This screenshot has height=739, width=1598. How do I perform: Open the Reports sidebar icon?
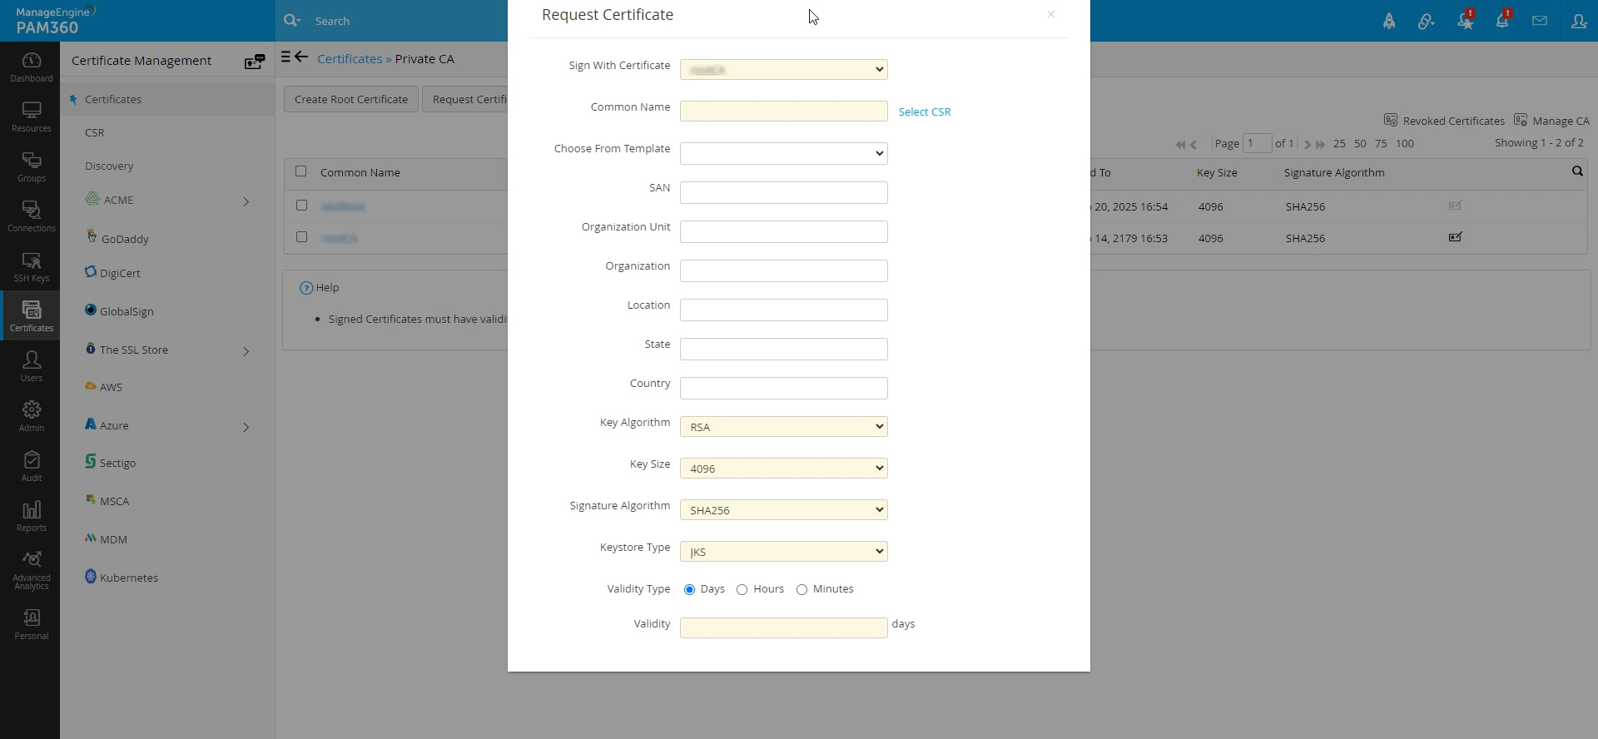(32, 516)
